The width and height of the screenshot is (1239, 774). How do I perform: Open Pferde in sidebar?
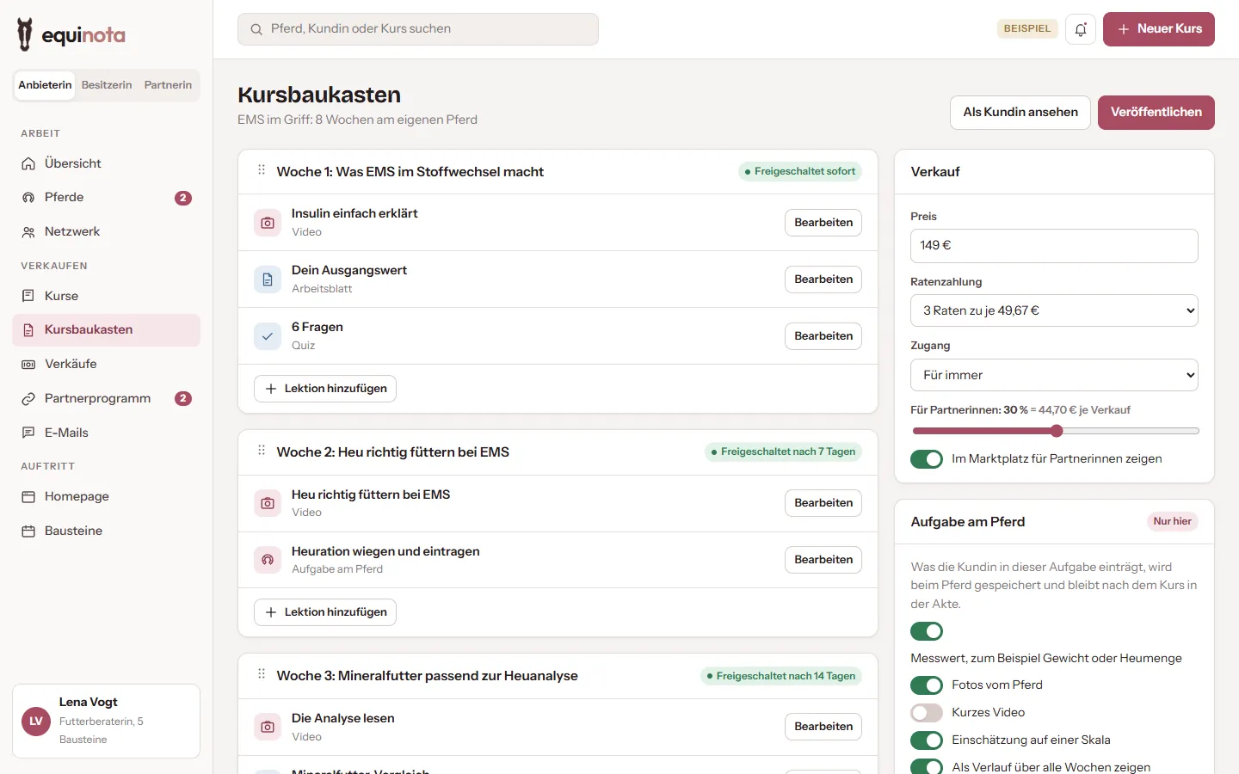tap(107, 198)
